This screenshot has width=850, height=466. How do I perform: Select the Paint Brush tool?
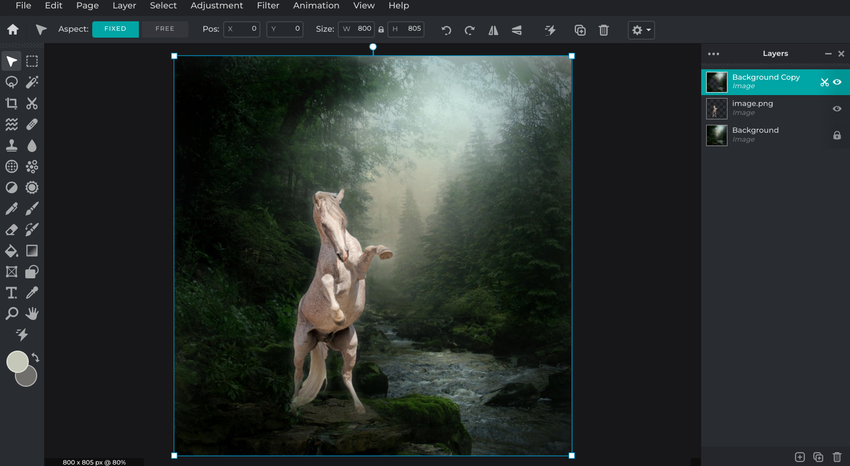(x=32, y=208)
